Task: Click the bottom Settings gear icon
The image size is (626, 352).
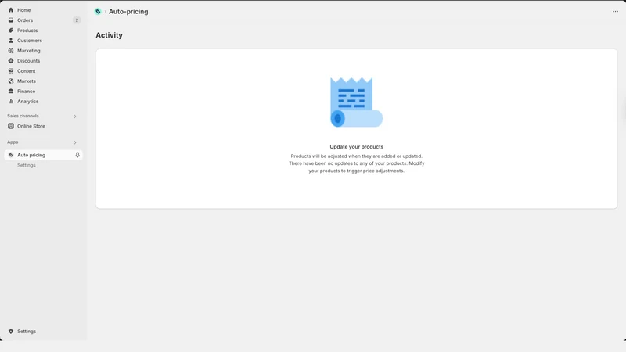Action: (11, 331)
